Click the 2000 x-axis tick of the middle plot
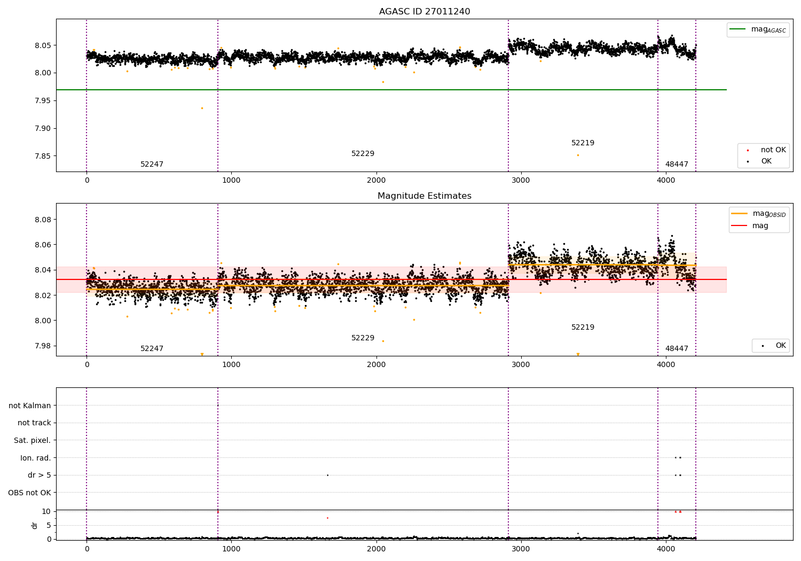Screen dimensions: 801x561 pos(376,365)
